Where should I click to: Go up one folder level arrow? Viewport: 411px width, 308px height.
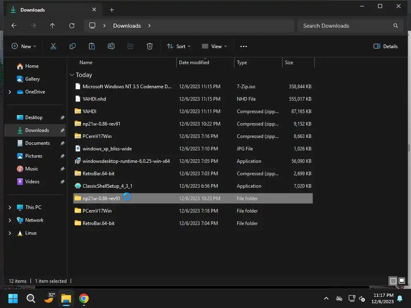coord(53,25)
